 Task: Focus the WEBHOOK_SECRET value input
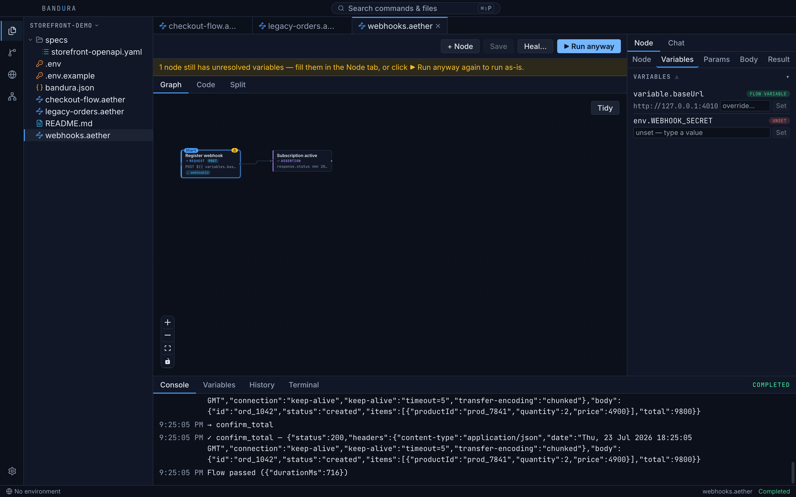[x=701, y=133]
